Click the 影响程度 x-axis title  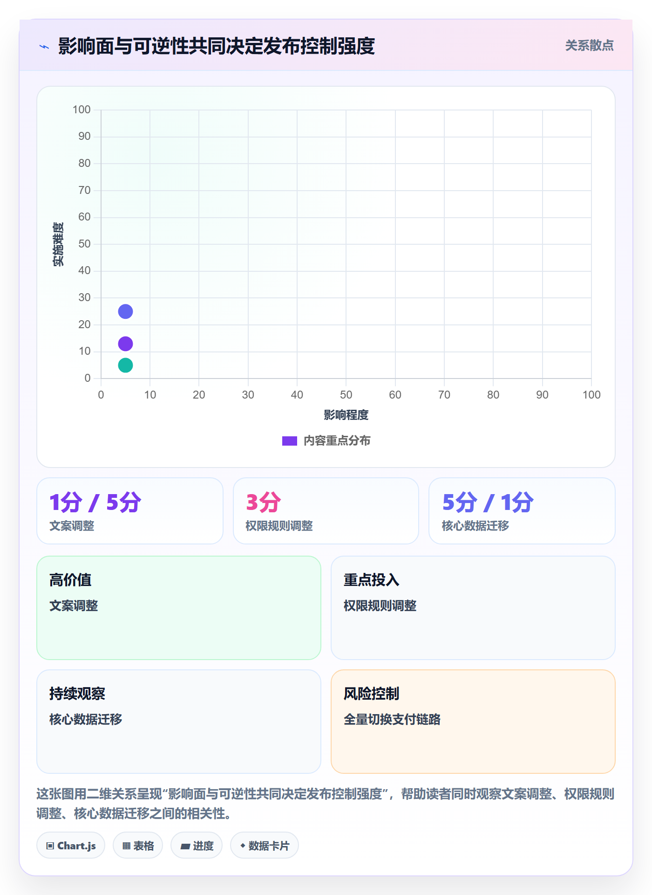pyautogui.click(x=346, y=415)
